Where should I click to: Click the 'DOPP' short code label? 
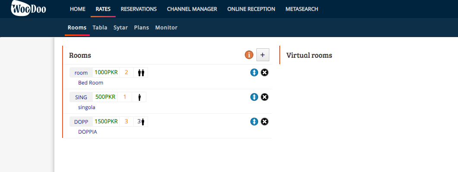pos(81,122)
